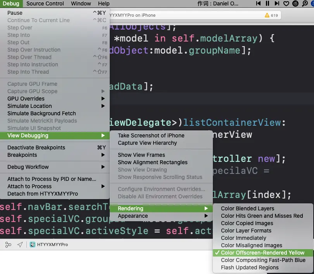Select Take Screenshot of iPhone
This screenshot has width=314, height=274.
coord(161,135)
